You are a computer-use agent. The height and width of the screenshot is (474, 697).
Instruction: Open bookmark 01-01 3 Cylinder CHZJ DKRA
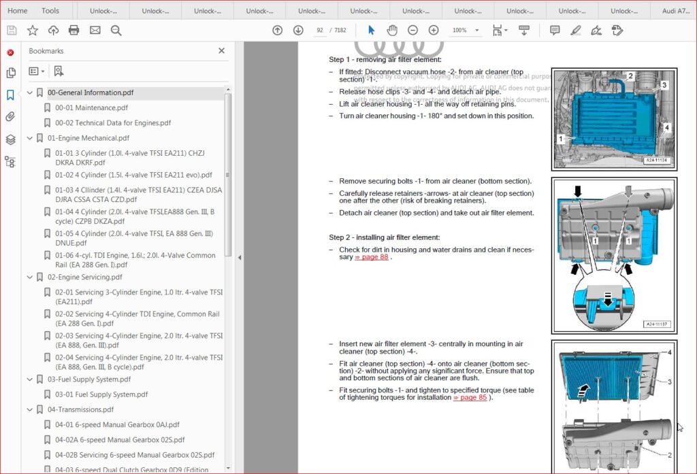pyautogui.click(x=130, y=158)
